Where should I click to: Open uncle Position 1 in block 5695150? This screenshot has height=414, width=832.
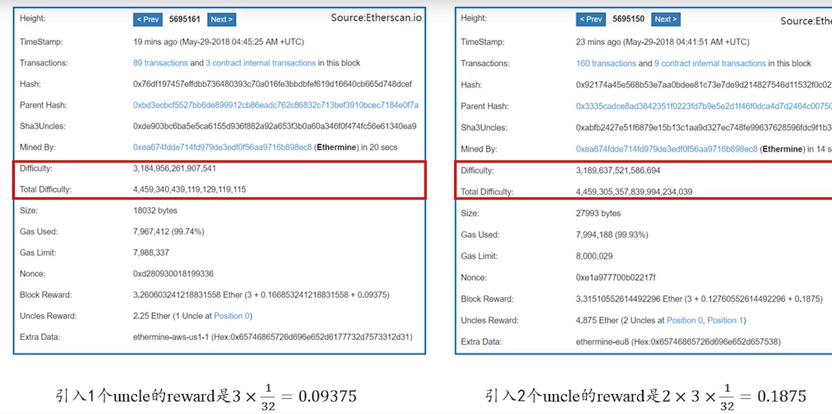point(725,321)
